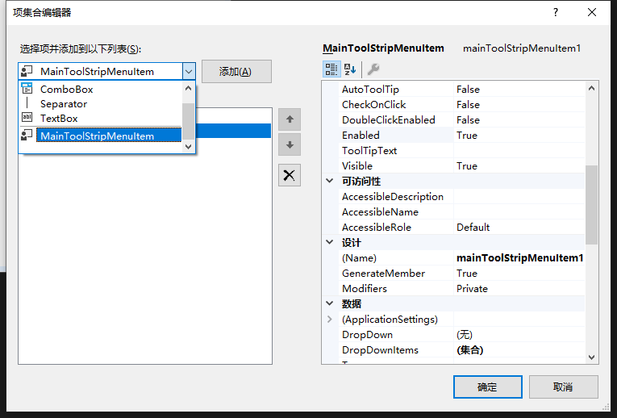Confirm with the 确定 button
This screenshot has width=617, height=418.
coord(487,387)
